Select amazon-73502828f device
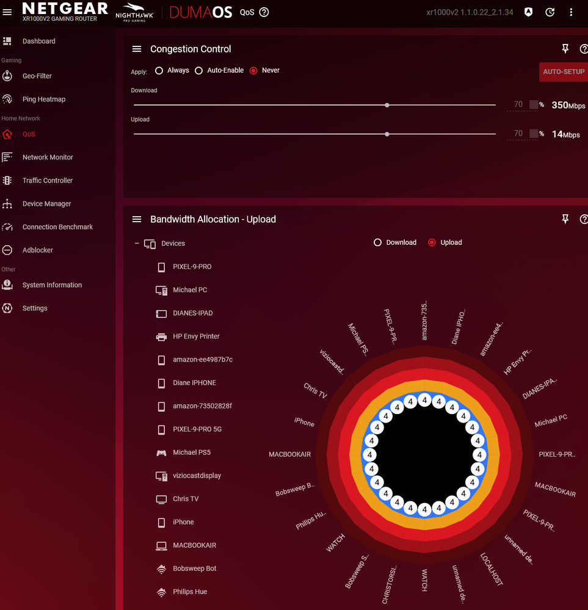Viewport: 588px width, 610px height. pos(202,406)
